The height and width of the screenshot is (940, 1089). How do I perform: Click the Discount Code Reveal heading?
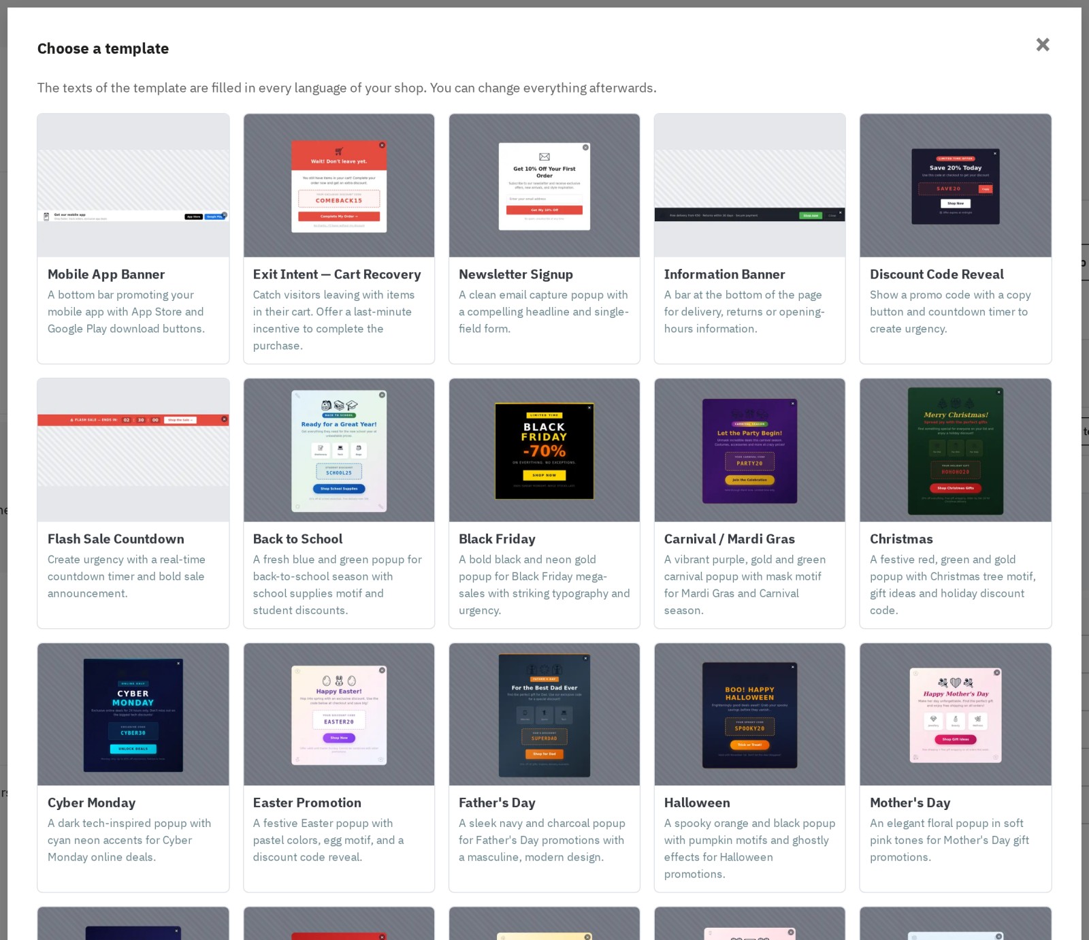click(x=937, y=274)
